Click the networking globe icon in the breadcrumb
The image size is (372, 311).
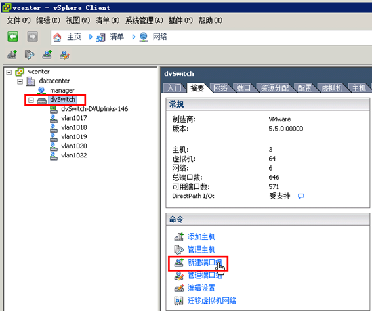(144, 37)
